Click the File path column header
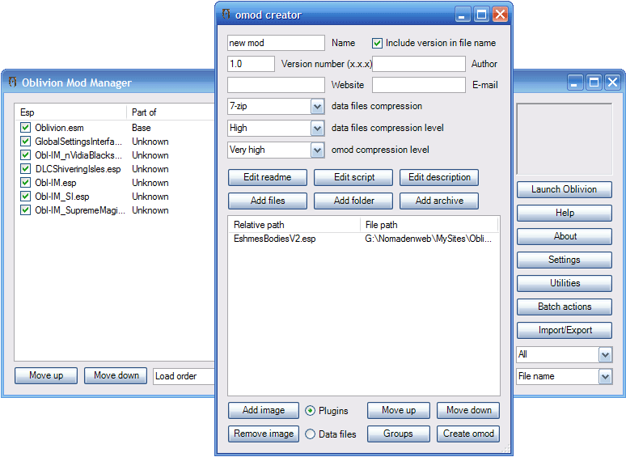The height and width of the screenshot is (457, 626). coord(429,225)
